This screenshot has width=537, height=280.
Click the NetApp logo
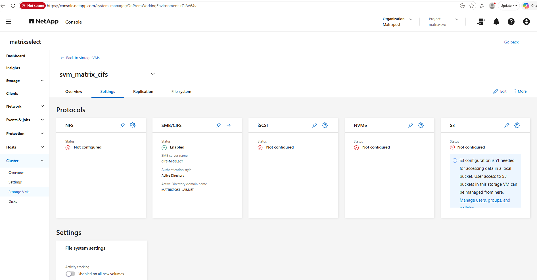(43, 22)
